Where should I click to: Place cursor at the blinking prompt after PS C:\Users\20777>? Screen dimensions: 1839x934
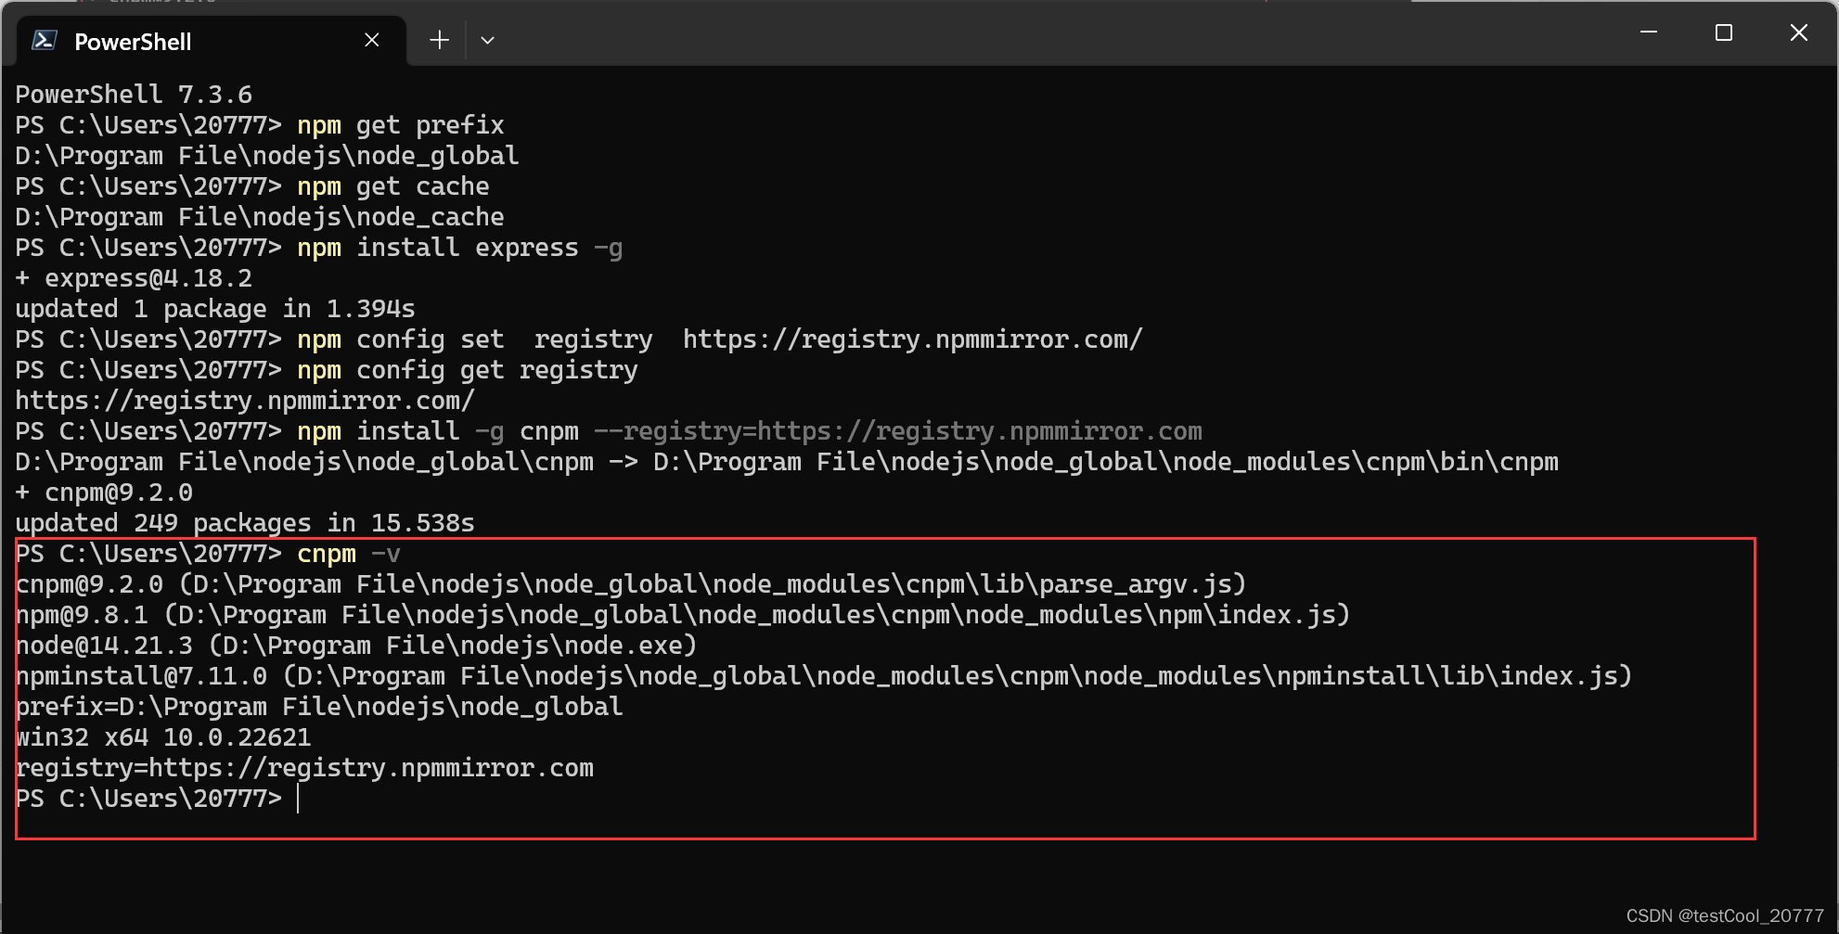pos(299,798)
